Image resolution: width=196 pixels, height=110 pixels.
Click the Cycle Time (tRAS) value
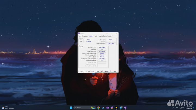tap(102, 57)
